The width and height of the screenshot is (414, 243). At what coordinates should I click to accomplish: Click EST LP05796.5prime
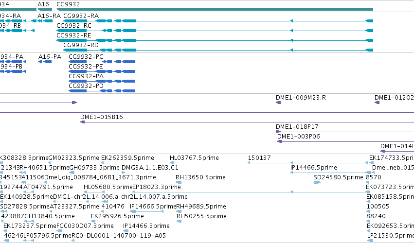48,236
